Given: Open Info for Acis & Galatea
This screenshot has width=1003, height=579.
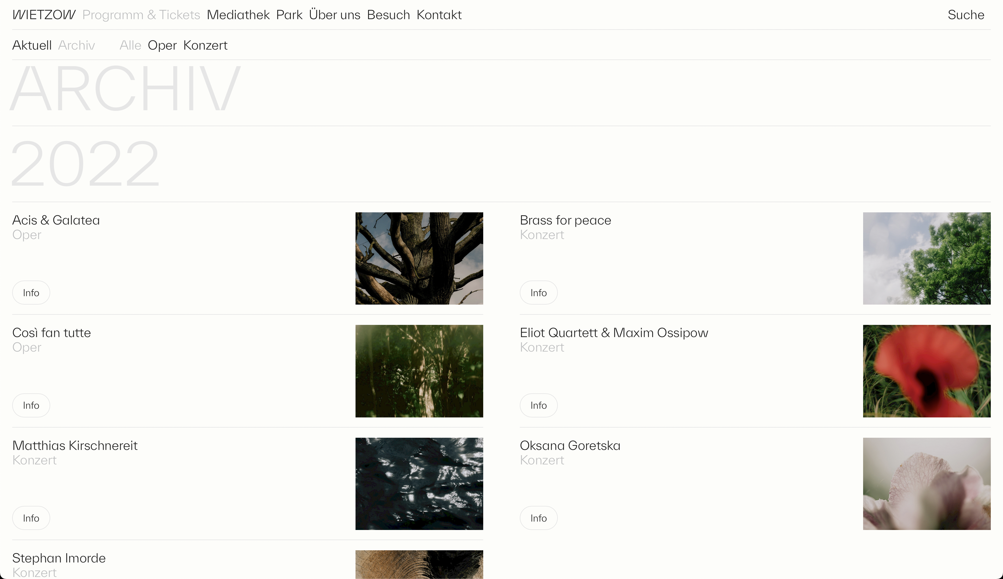Looking at the screenshot, I should pos(31,293).
